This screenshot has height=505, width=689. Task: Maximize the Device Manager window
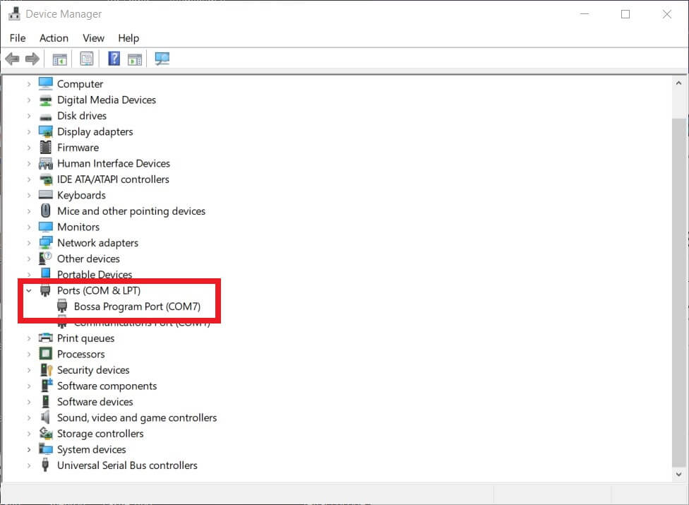[x=625, y=14]
